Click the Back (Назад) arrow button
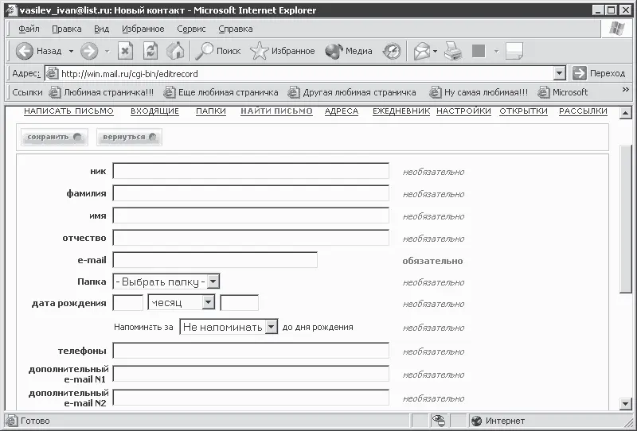Screen dimensions: 637x431 click(x=25, y=52)
